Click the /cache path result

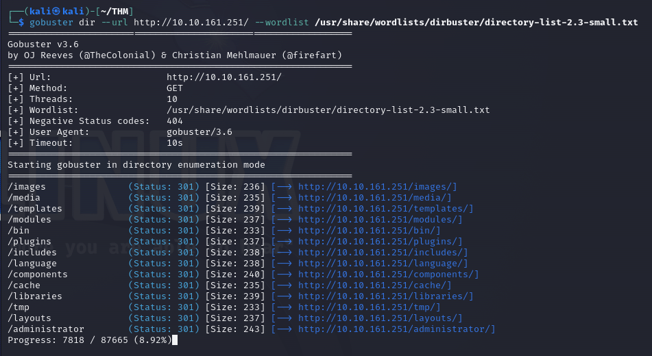coord(24,285)
